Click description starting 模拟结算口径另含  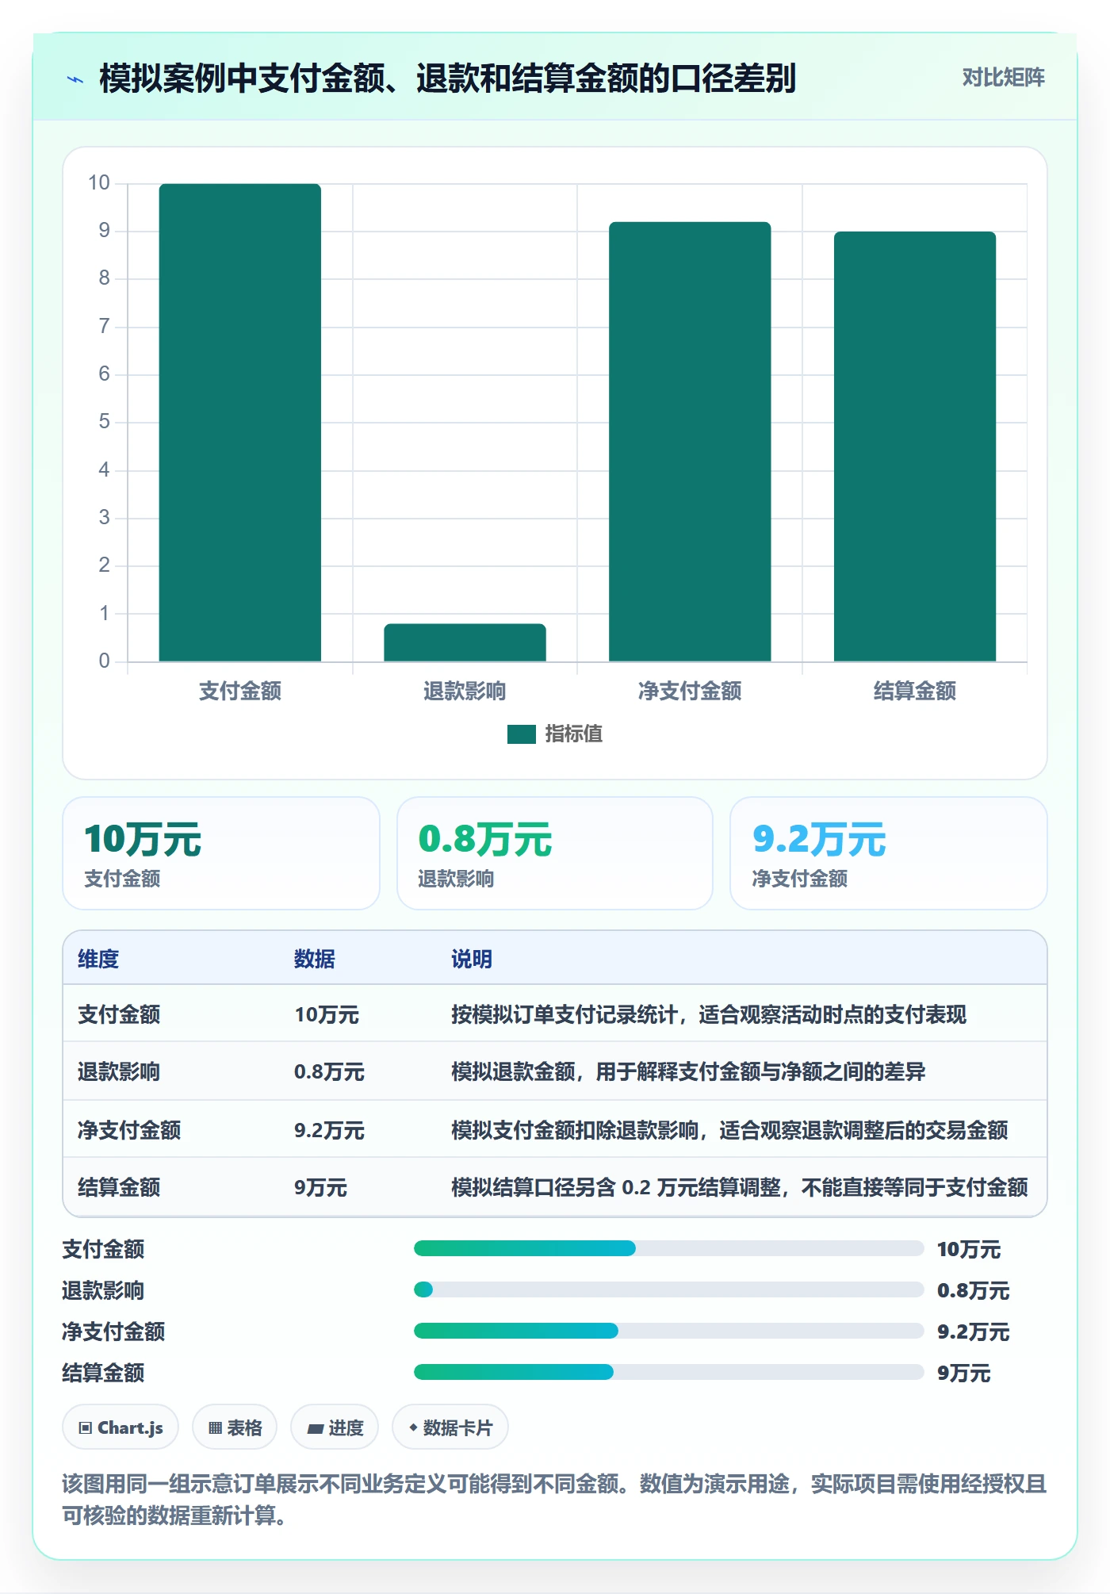click(x=740, y=1187)
